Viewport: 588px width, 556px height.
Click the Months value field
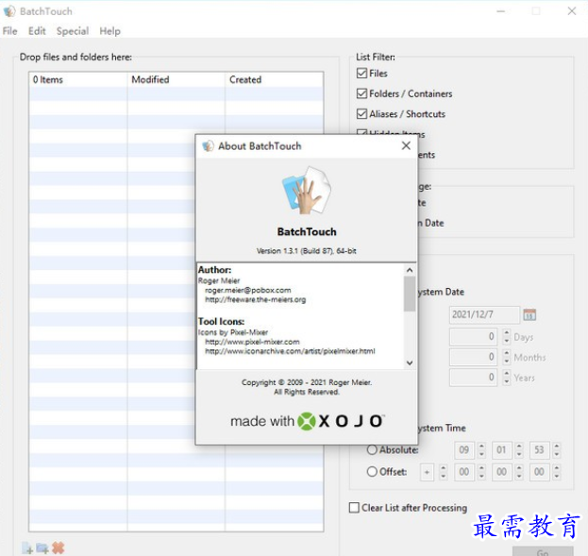tap(473, 357)
